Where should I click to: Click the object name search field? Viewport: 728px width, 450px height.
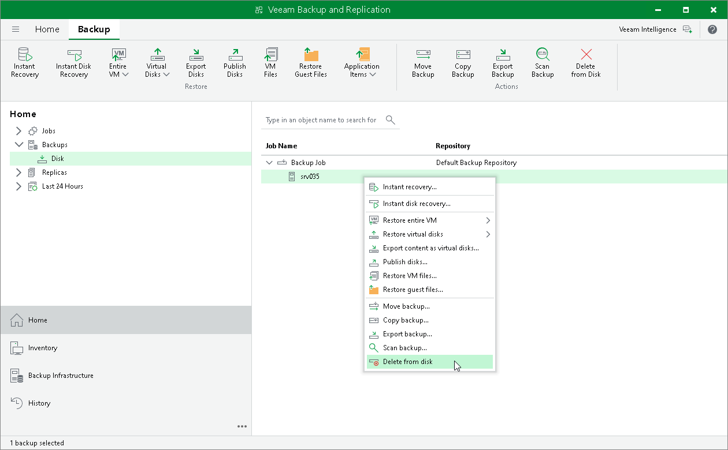coord(321,120)
